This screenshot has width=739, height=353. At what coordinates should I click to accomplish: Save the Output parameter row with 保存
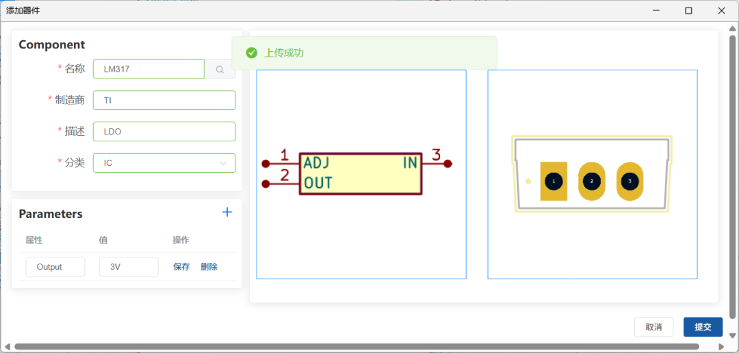pos(181,266)
